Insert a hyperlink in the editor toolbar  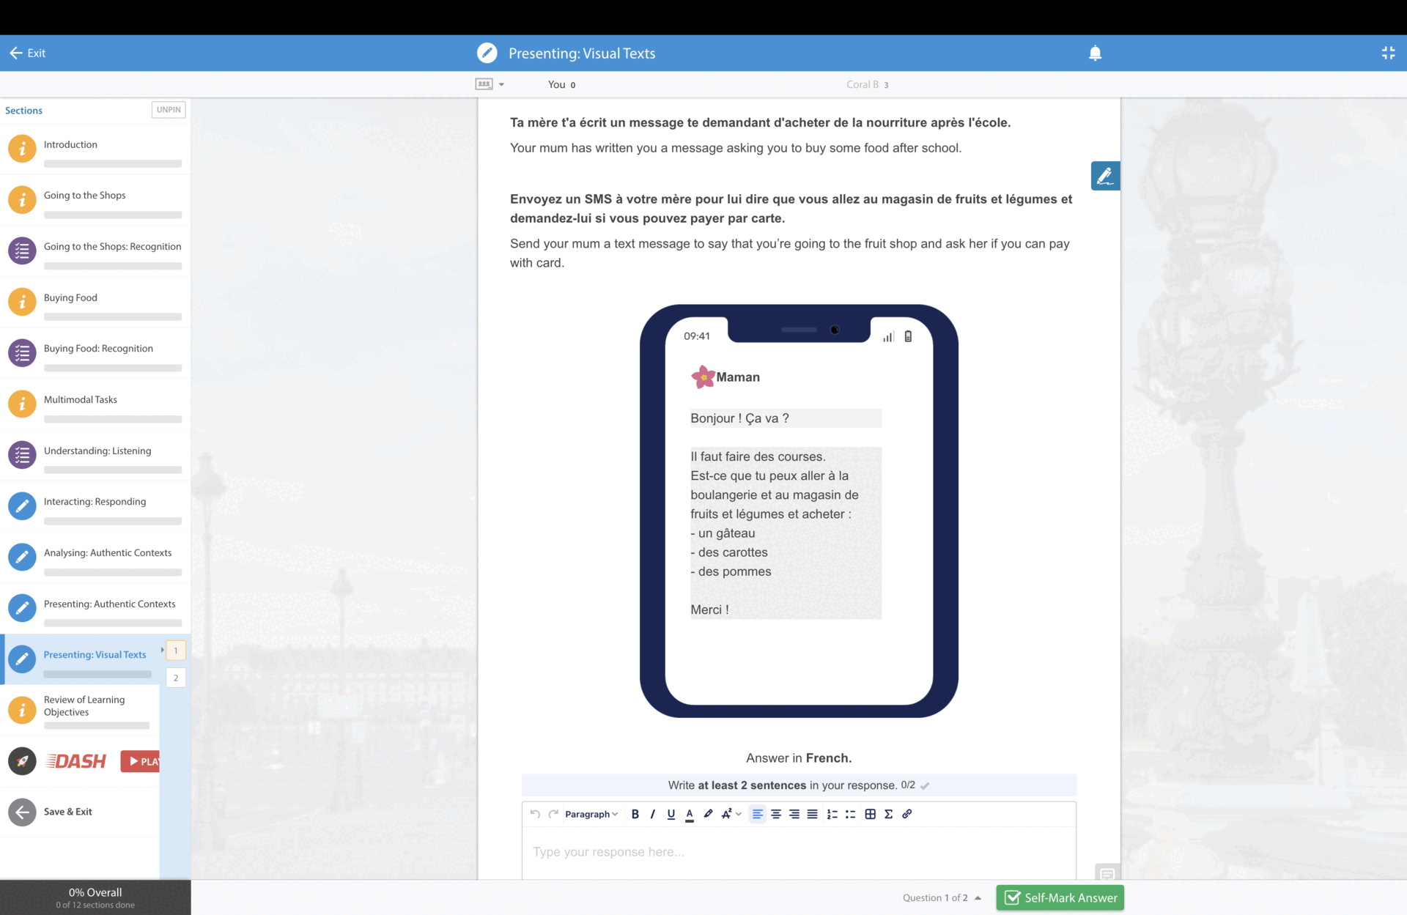coord(906,814)
